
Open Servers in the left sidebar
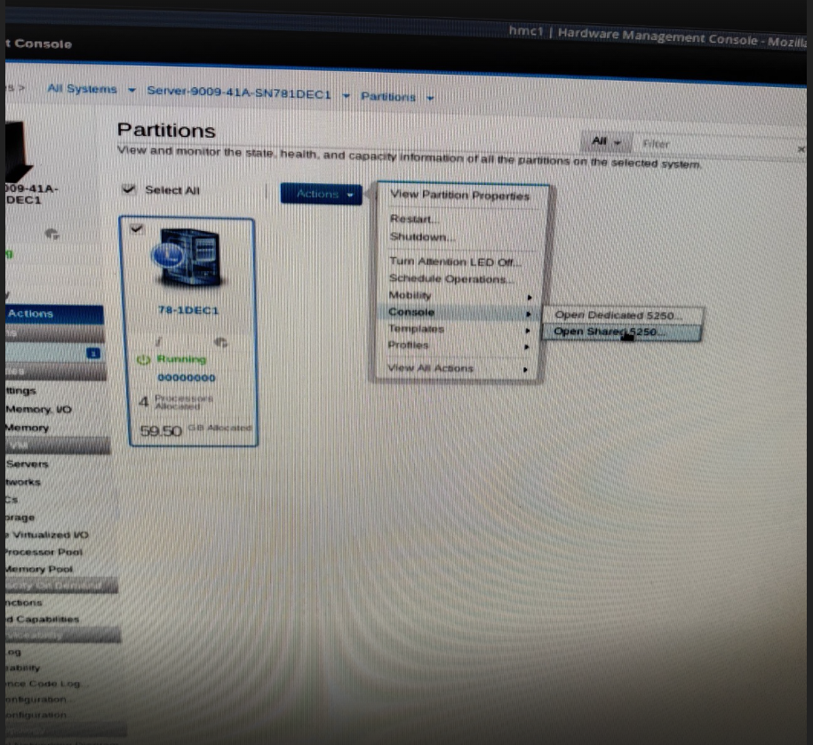click(27, 464)
